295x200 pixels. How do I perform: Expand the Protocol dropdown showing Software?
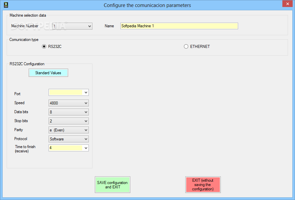[x=69, y=139]
